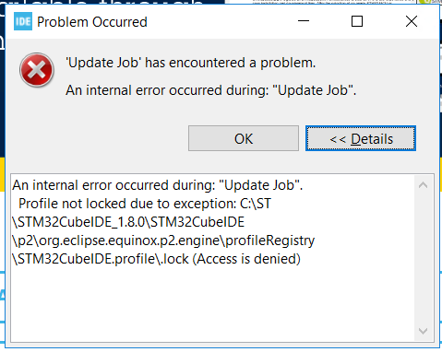442x352 pixels.
Task: Click the "'Update Job' has encountered a problem" message
Action: [191, 63]
